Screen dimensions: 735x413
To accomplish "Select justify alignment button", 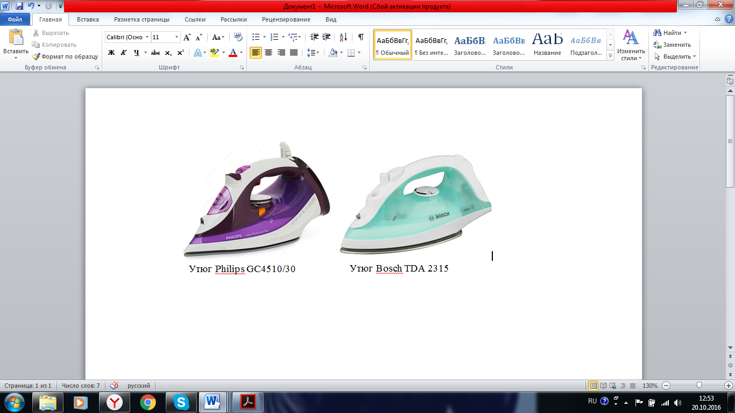I will [294, 52].
